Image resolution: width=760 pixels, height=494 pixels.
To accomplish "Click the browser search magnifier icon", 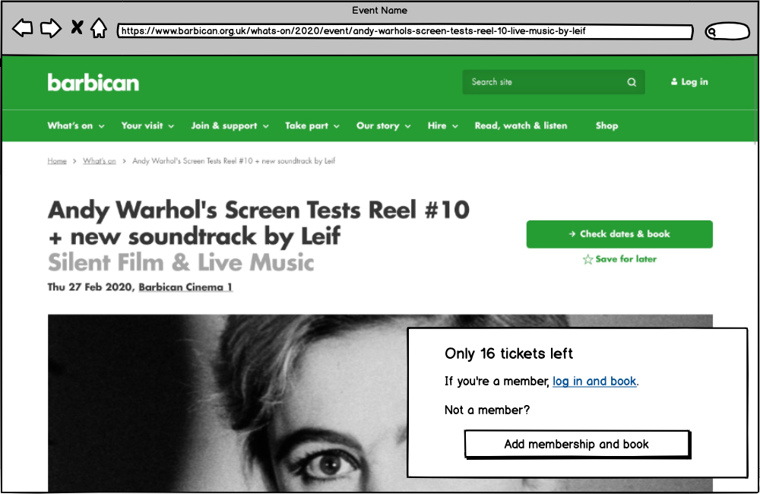I will click(x=712, y=32).
